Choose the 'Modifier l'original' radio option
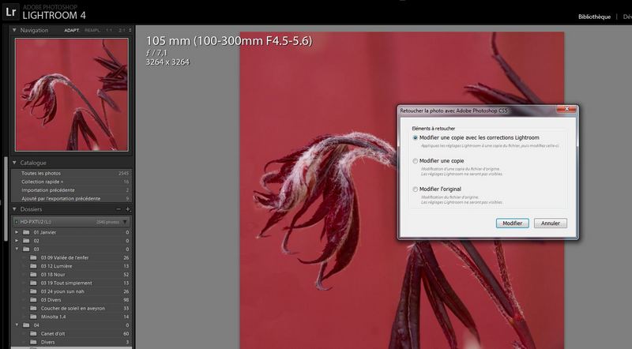632x349 pixels. click(416, 190)
